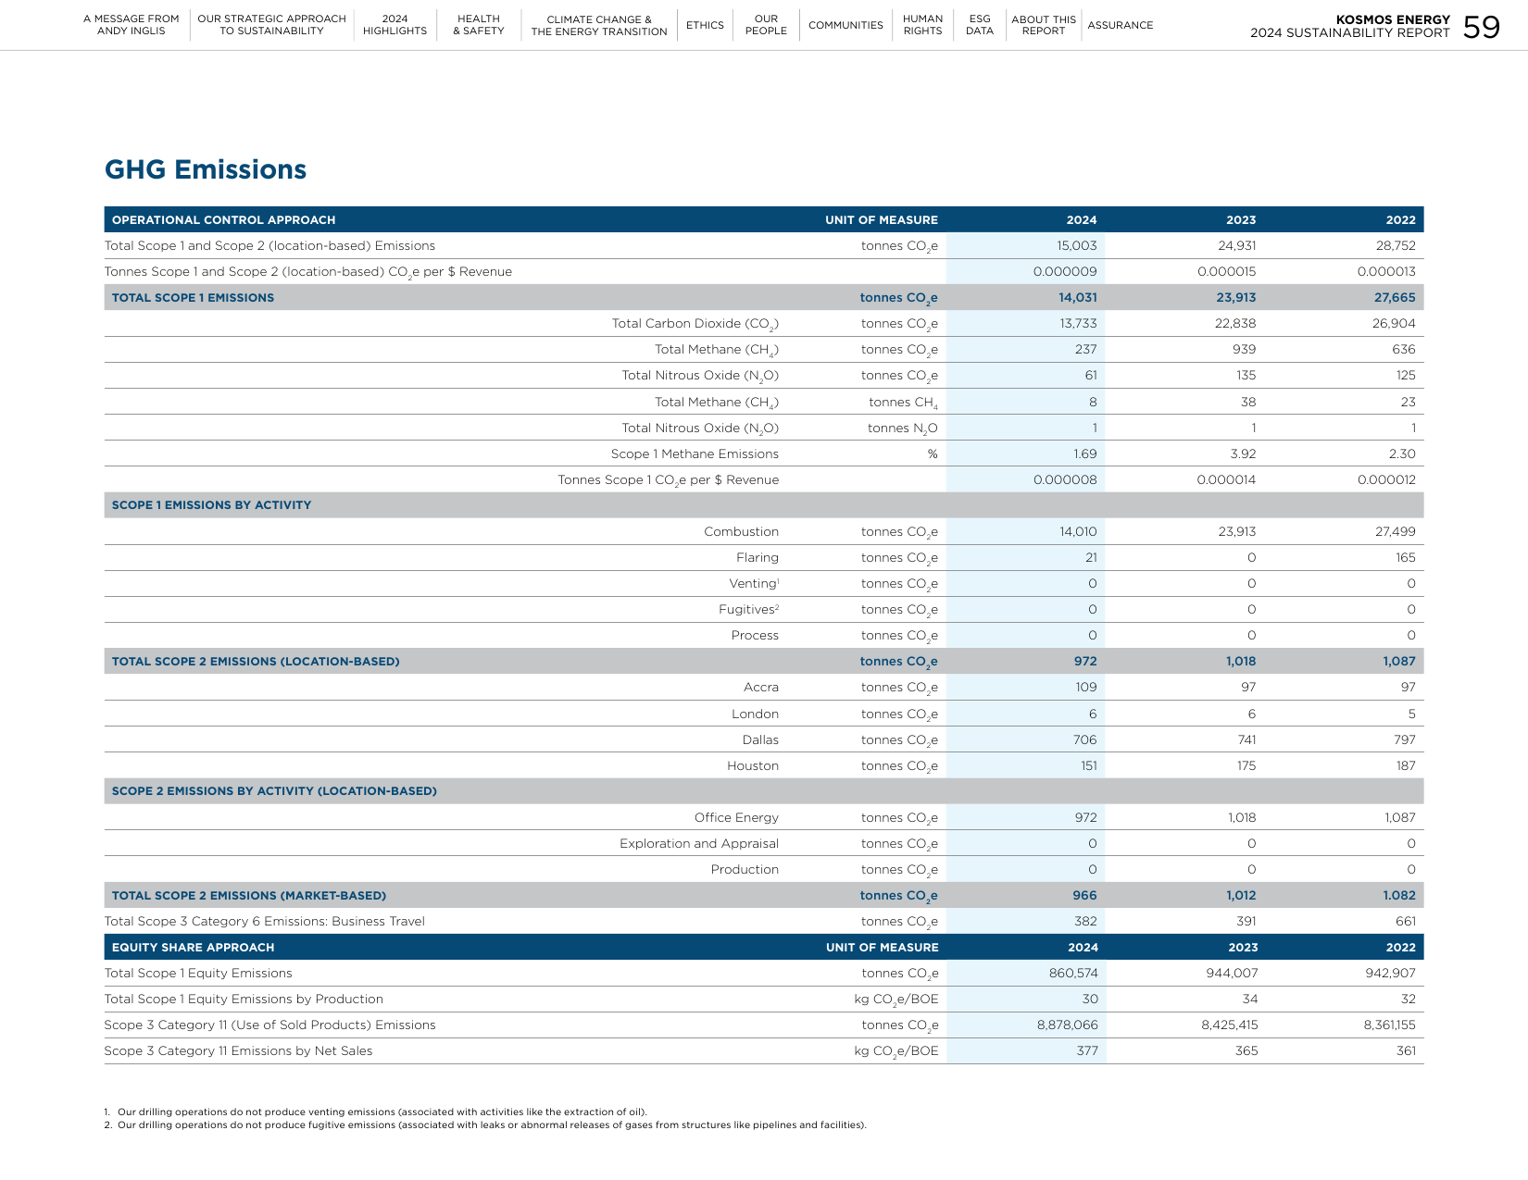Click the Combustion row label
Viewport: 1528px width, 1180px height.
(x=741, y=532)
